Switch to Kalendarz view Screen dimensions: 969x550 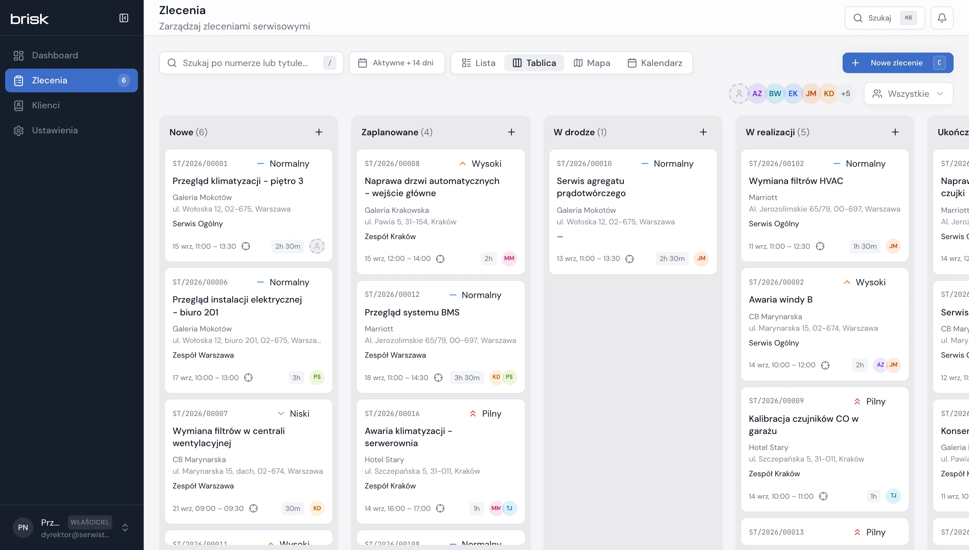tap(655, 63)
